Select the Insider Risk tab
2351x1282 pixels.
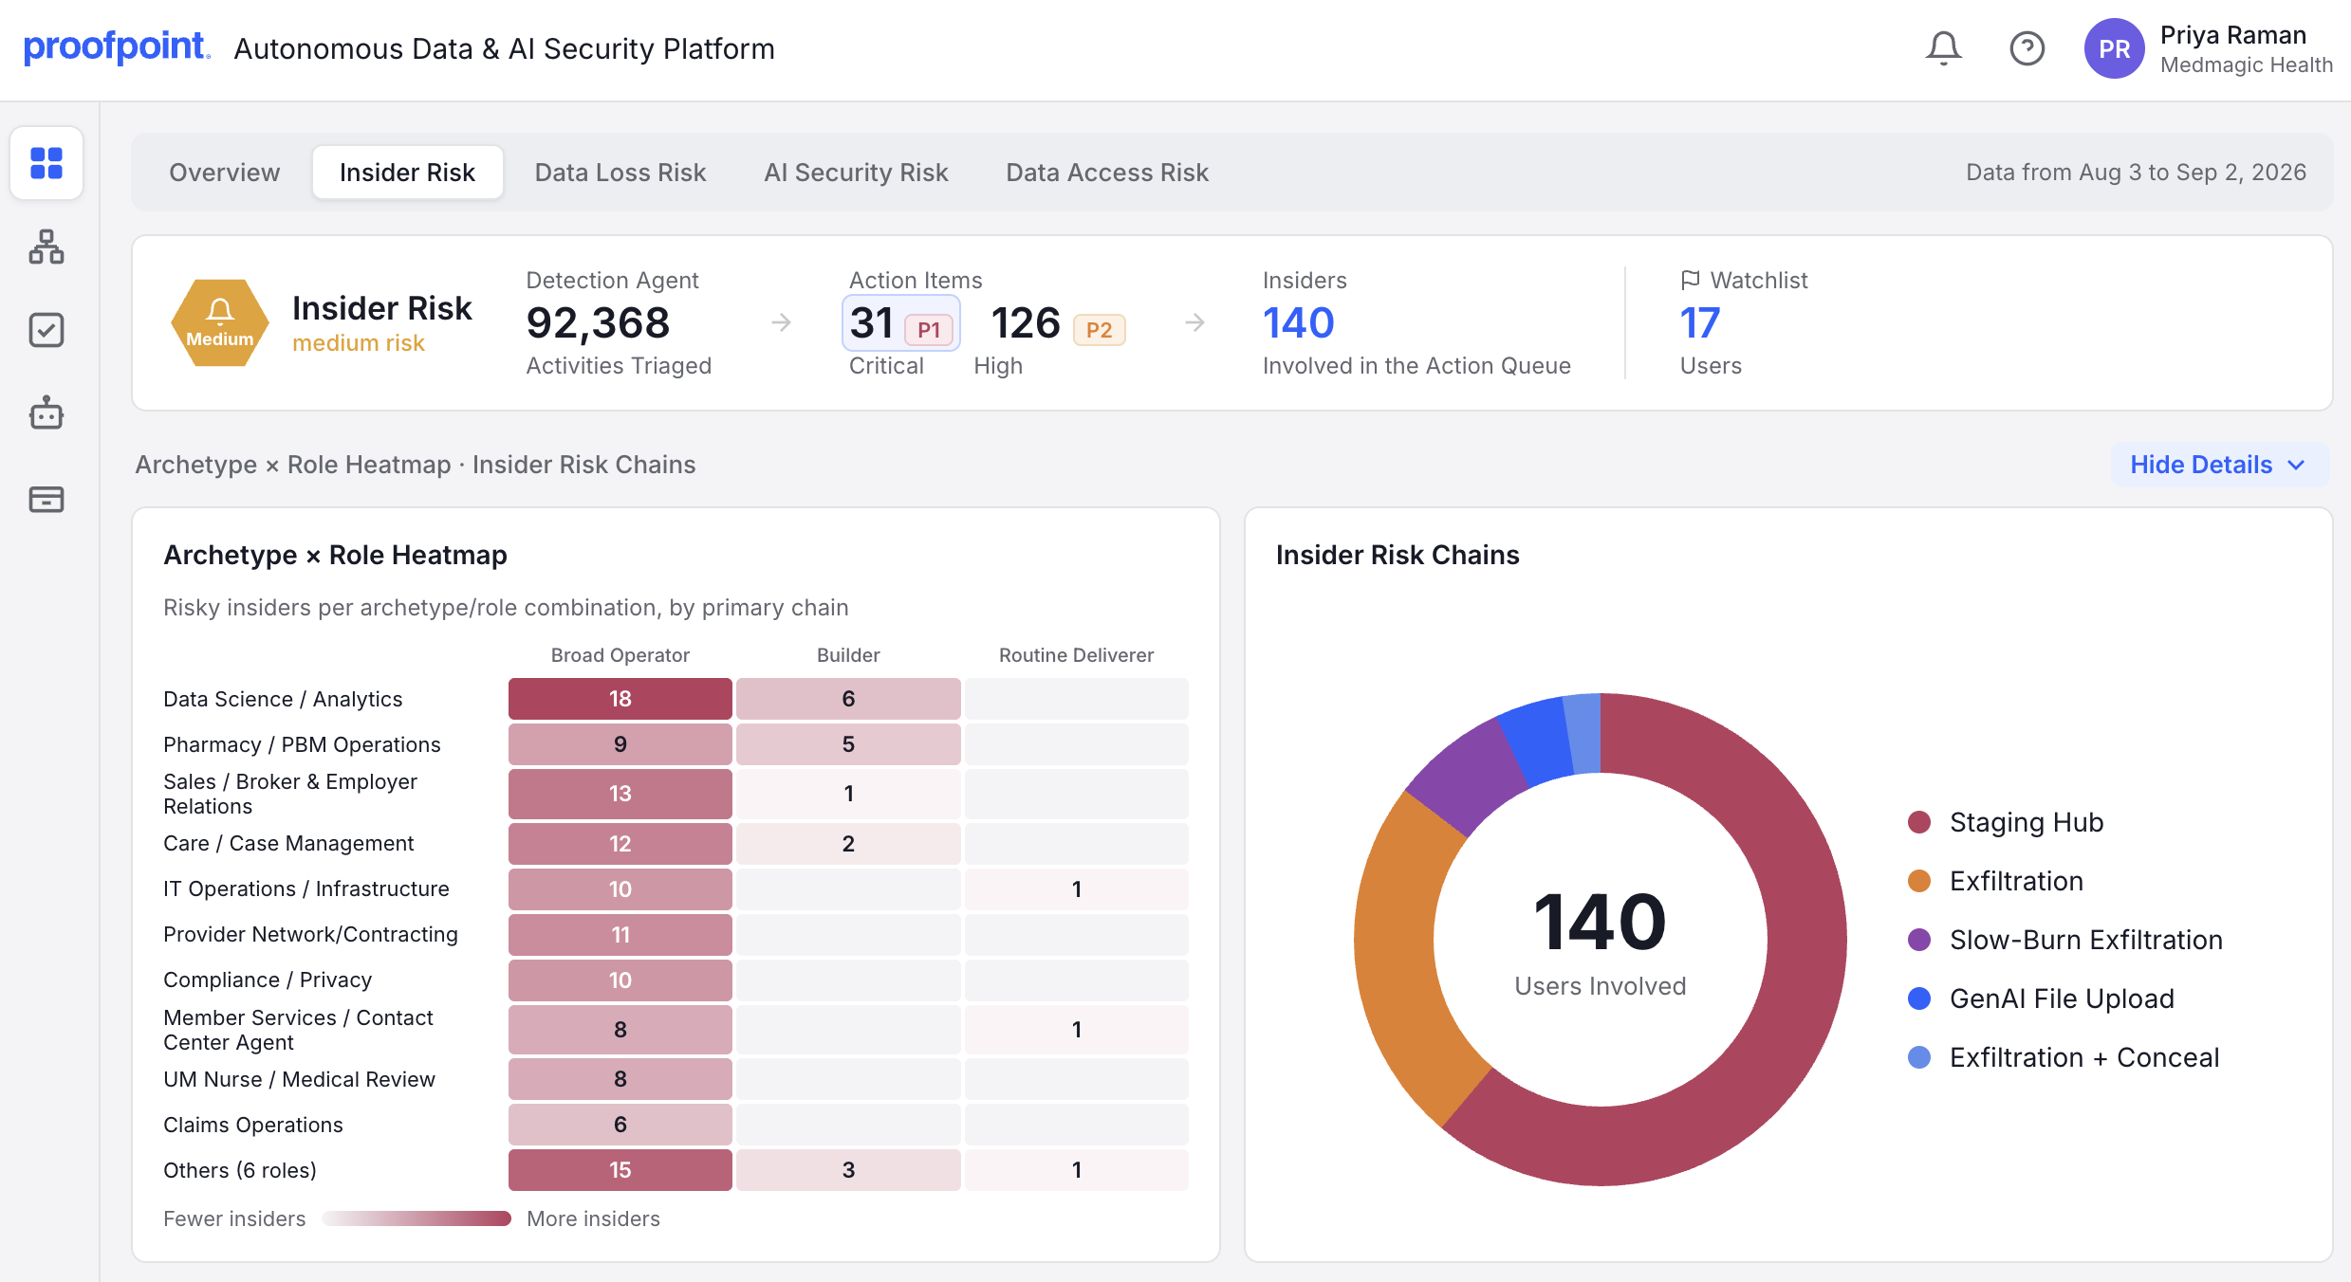coord(407,173)
